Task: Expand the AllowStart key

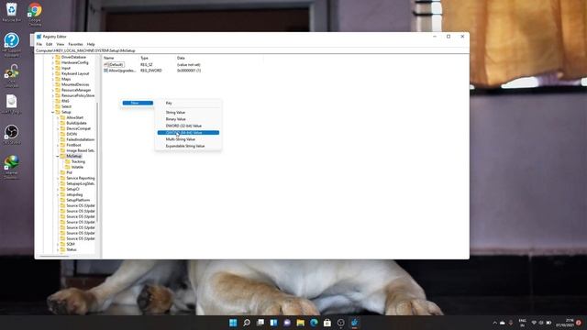Action: tap(58, 117)
